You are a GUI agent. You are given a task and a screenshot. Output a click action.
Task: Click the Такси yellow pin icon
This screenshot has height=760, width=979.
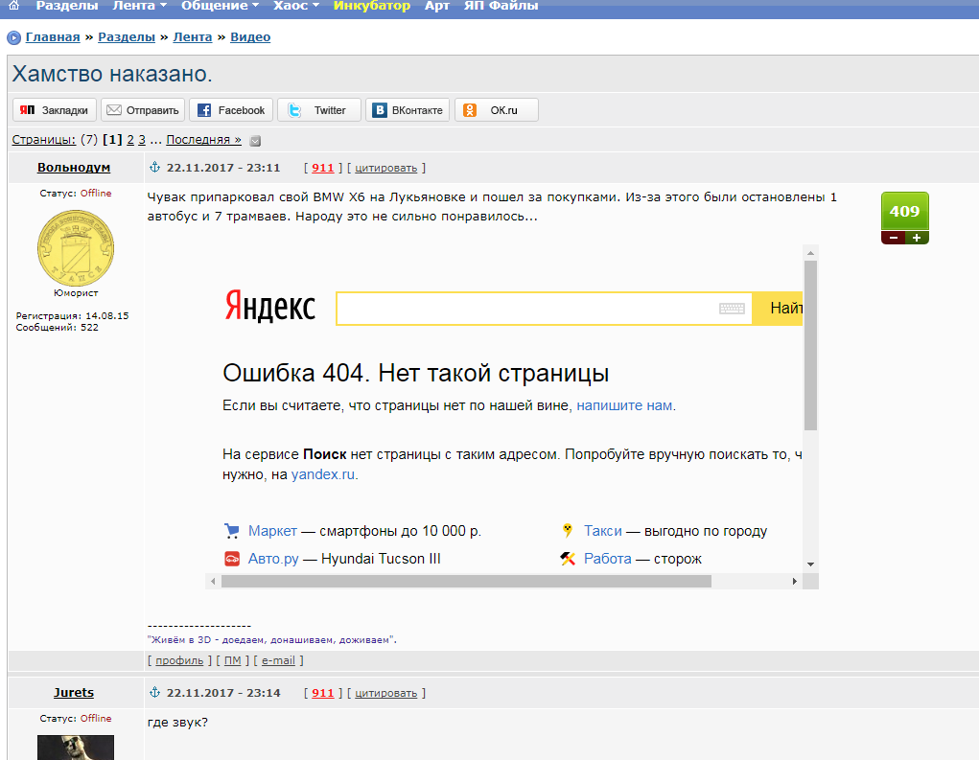pyautogui.click(x=568, y=531)
